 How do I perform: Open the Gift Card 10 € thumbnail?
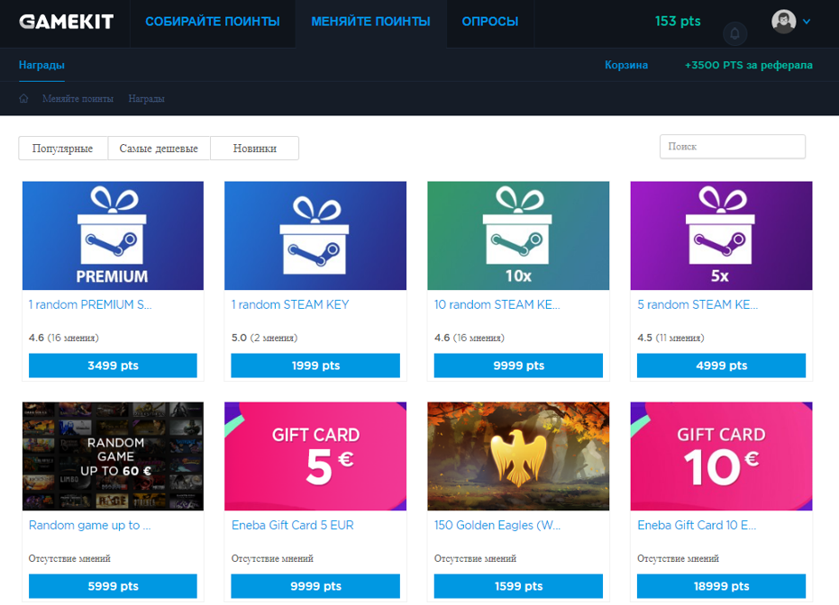[x=721, y=456]
